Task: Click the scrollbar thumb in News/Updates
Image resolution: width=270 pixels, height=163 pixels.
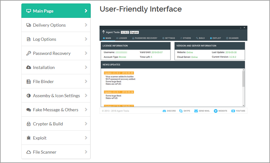Action: click(243, 79)
